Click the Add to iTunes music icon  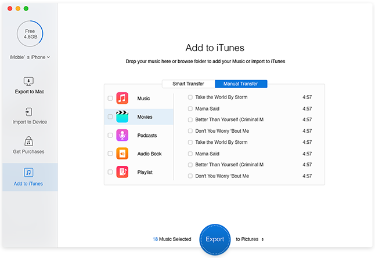28,172
